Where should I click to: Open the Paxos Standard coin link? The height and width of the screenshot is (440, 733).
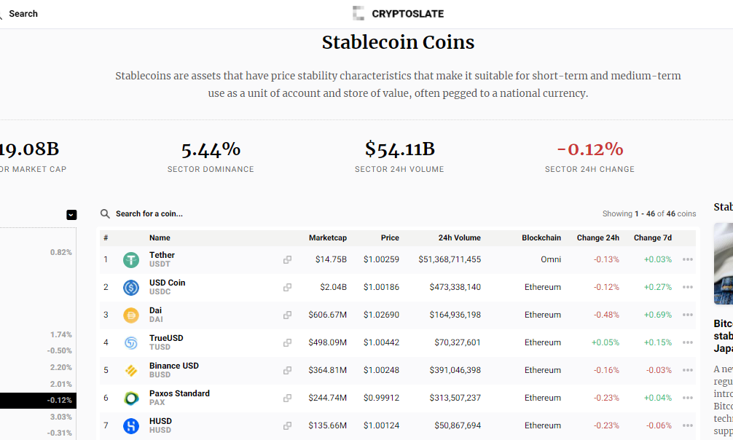click(179, 393)
